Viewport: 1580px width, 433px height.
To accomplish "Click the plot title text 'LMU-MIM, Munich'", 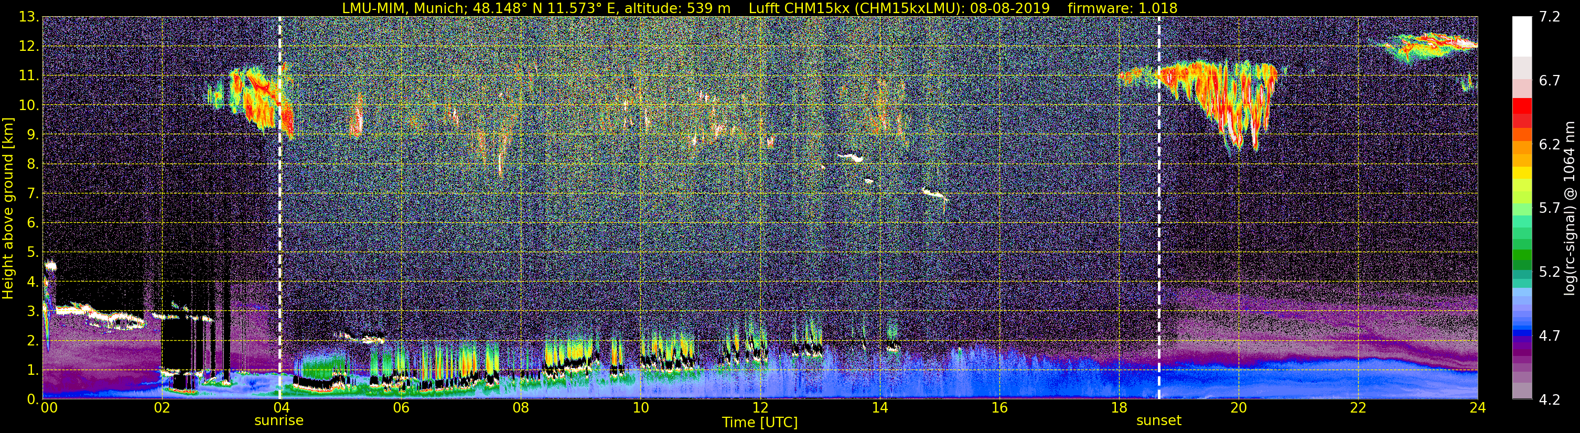I will [404, 8].
